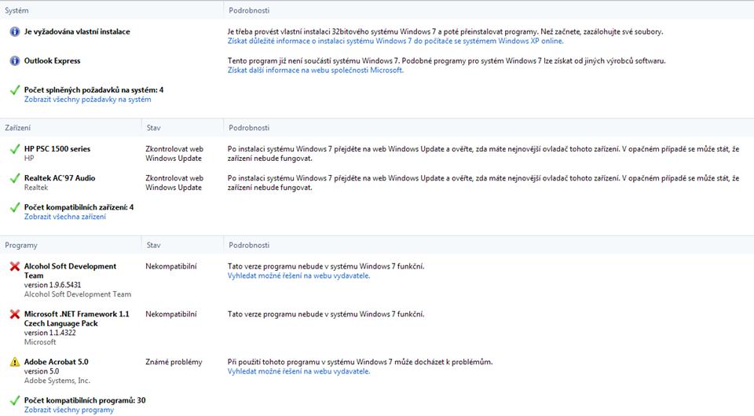Click the Adobe Systems, Inc. publisher text
754x416 pixels.
click(57, 381)
